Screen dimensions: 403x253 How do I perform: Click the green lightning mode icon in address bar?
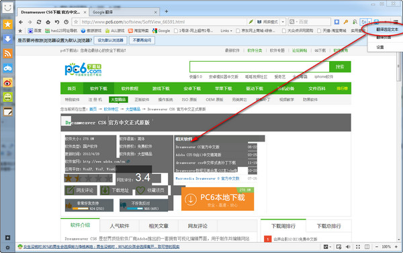(251, 22)
